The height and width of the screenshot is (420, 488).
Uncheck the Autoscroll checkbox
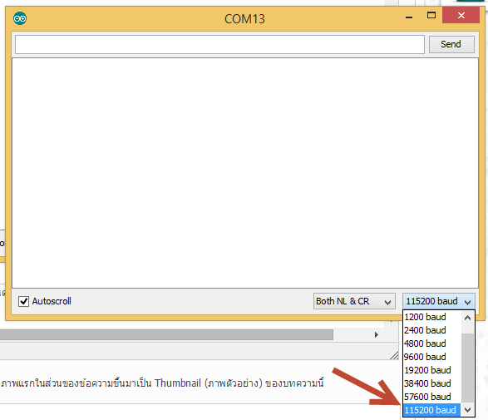(x=23, y=301)
